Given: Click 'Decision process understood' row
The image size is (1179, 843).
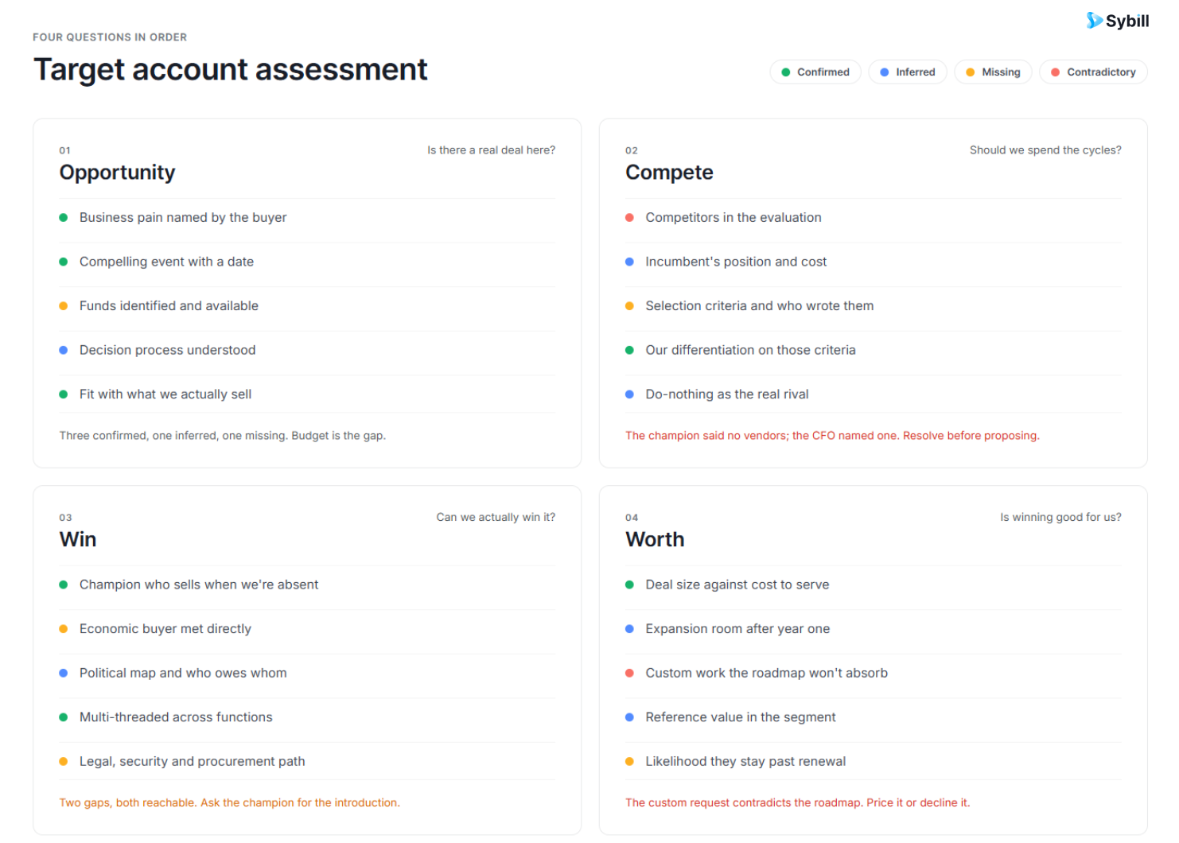Looking at the screenshot, I should pyautogui.click(x=307, y=350).
